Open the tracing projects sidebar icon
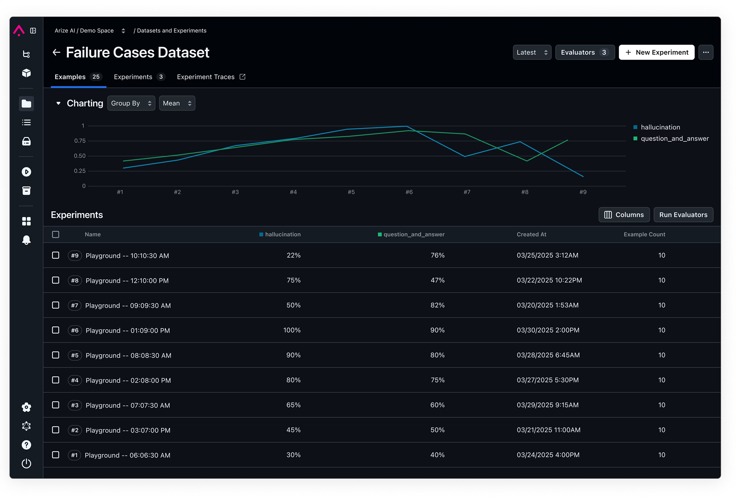740x500 pixels. click(x=26, y=54)
